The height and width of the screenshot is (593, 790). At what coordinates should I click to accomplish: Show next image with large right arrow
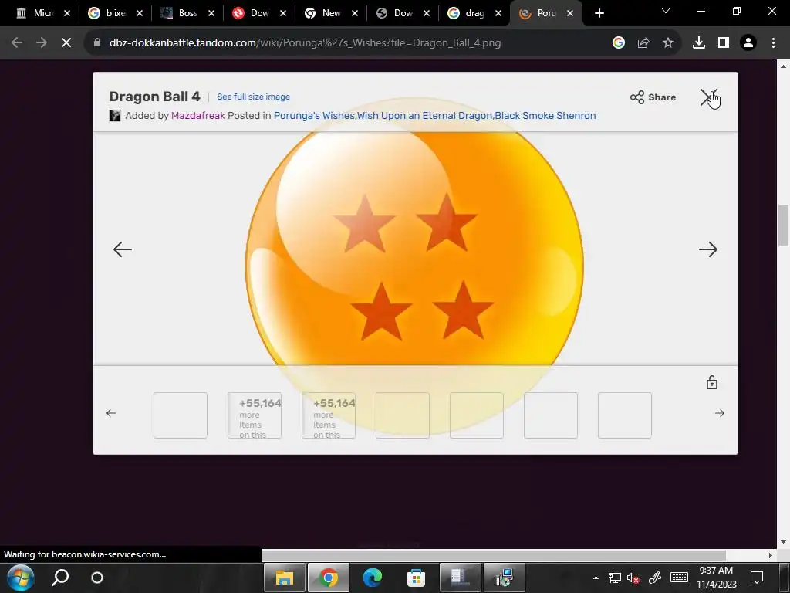[x=708, y=249]
